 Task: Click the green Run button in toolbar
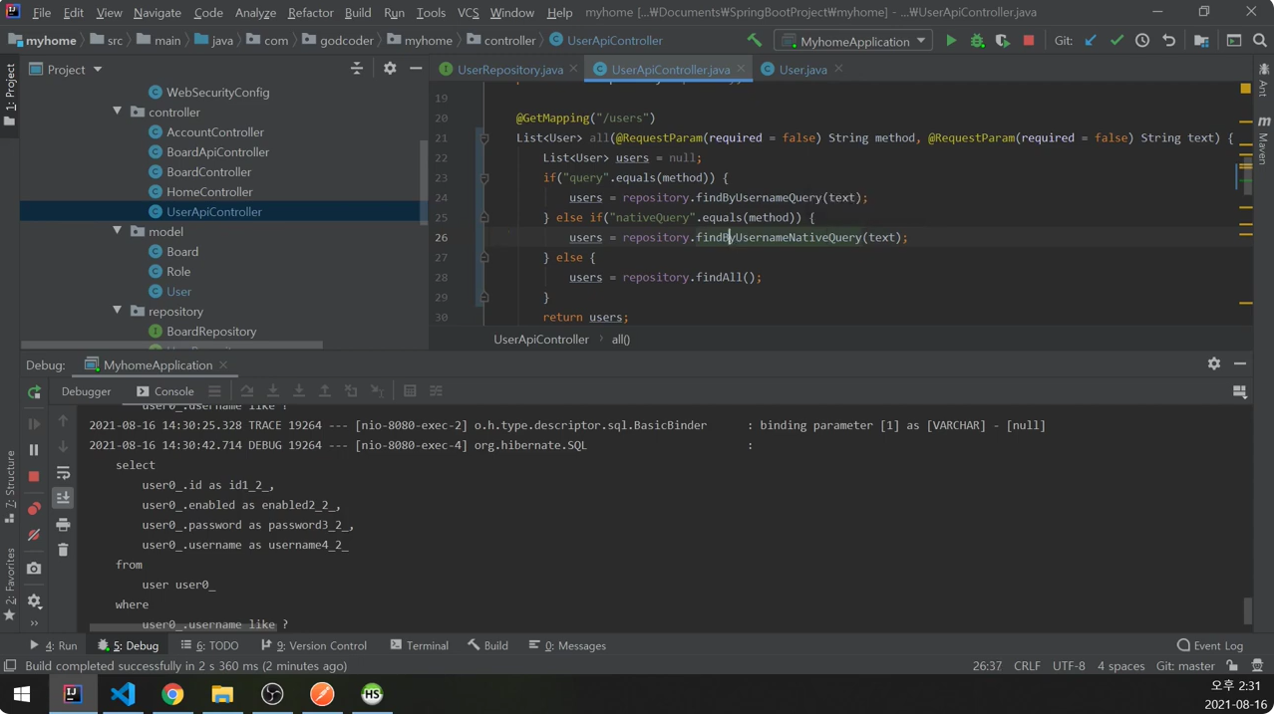[951, 41]
